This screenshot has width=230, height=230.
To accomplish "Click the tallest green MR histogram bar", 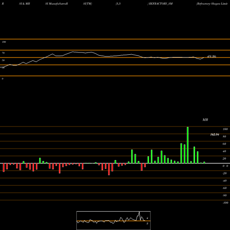I will click(188, 145).
